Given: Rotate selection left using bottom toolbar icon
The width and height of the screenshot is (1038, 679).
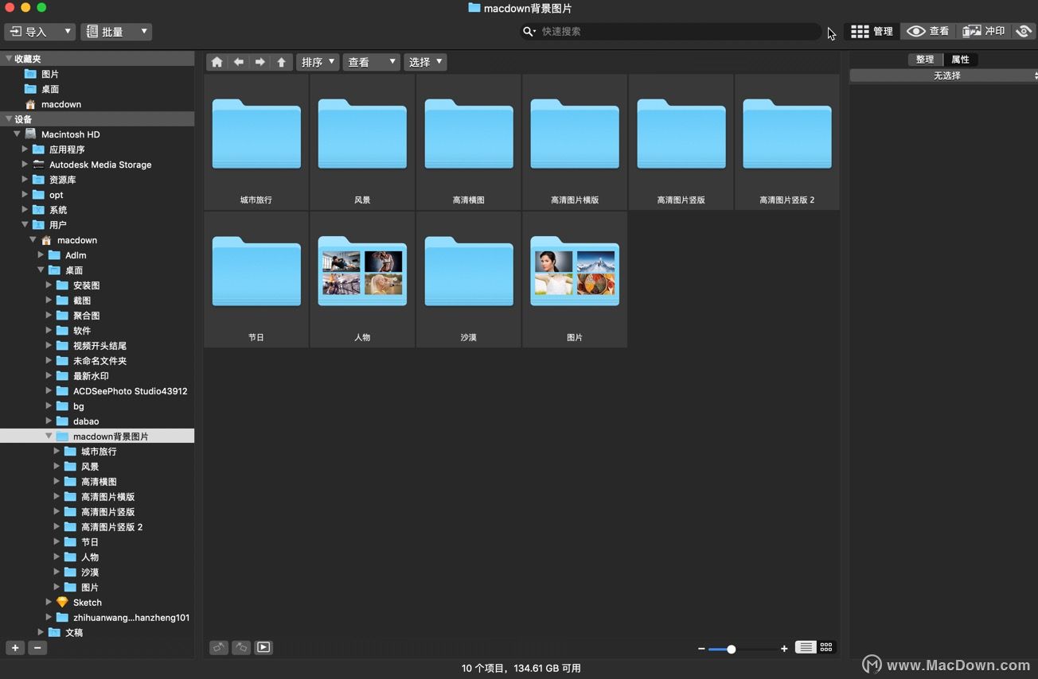Looking at the screenshot, I should pos(219,647).
